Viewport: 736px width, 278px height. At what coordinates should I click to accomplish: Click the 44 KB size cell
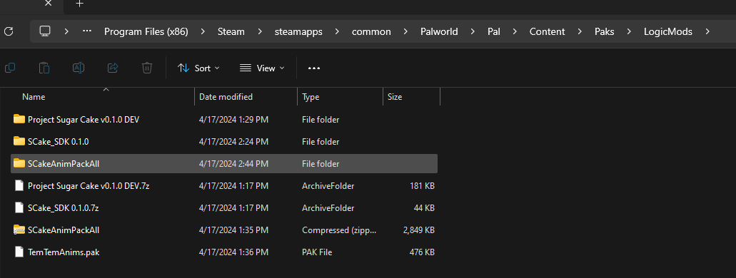[424, 207]
